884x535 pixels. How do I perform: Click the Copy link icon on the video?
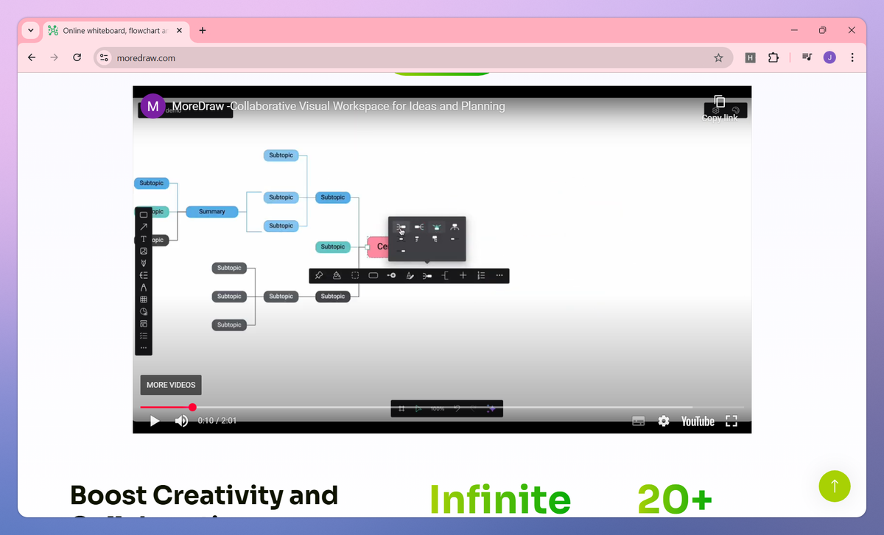[720, 102]
